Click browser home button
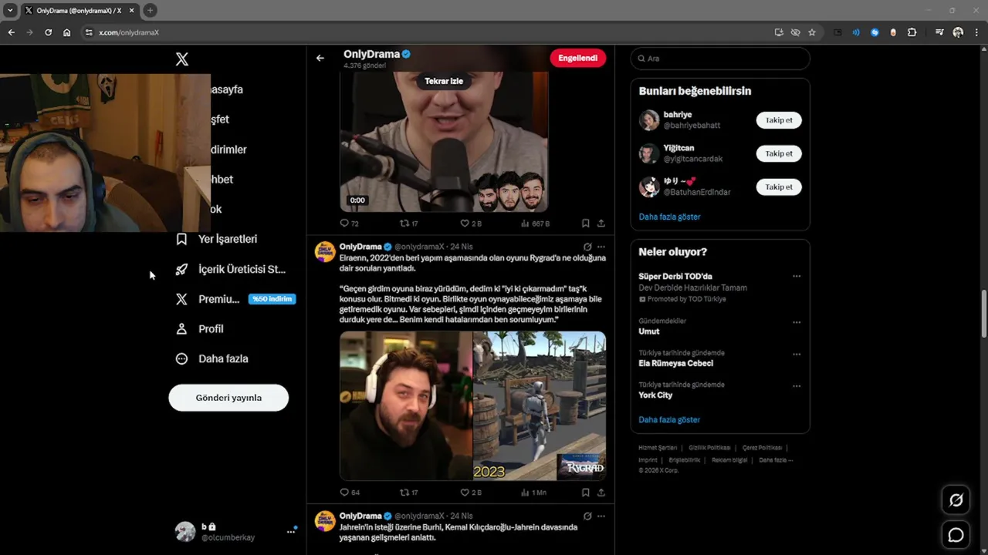The height and width of the screenshot is (555, 988). pos(66,32)
